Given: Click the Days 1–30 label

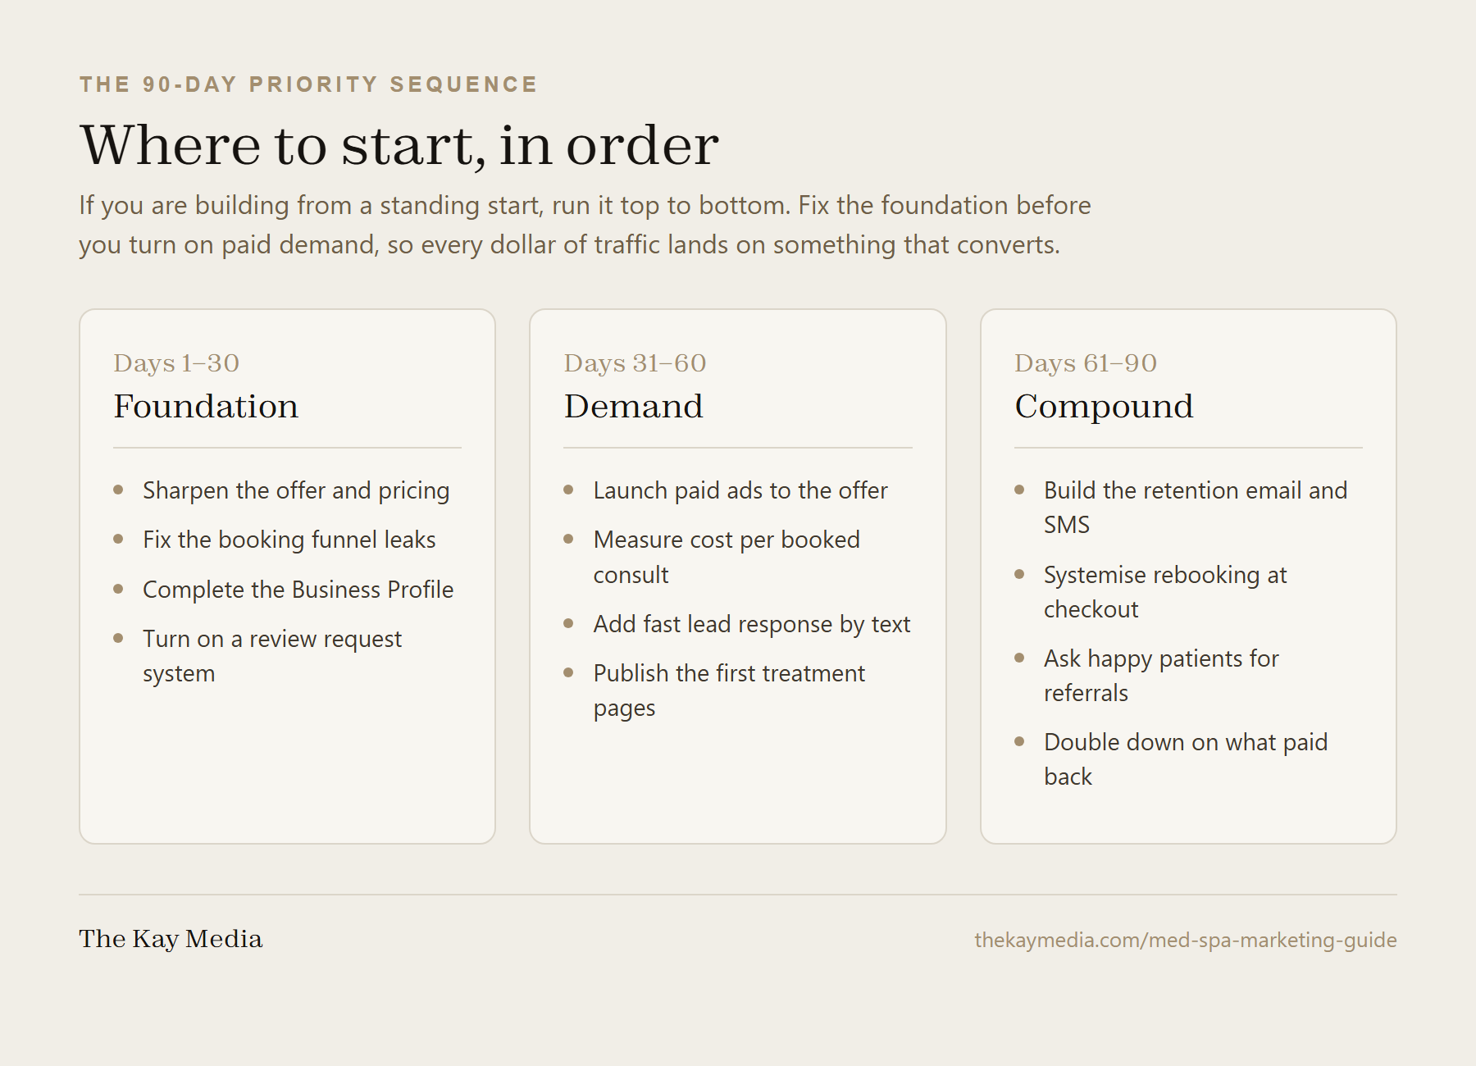Looking at the screenshot, I should pos(176,363).
